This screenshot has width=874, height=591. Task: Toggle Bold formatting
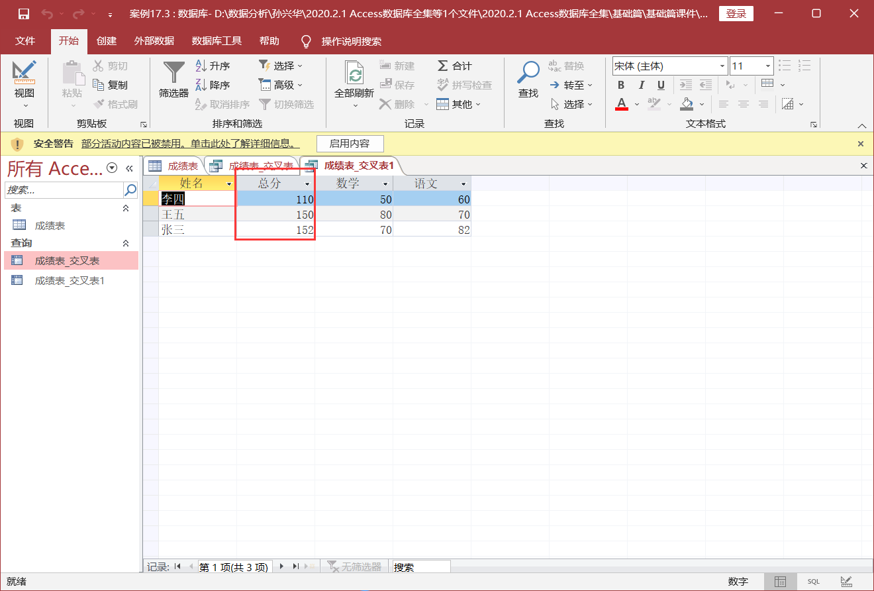pyautogui.click(x=621, y=85)
